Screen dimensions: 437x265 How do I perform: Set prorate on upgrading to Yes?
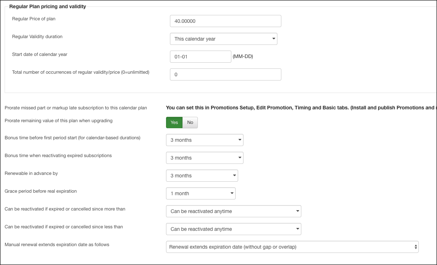(x=174, y=122)
